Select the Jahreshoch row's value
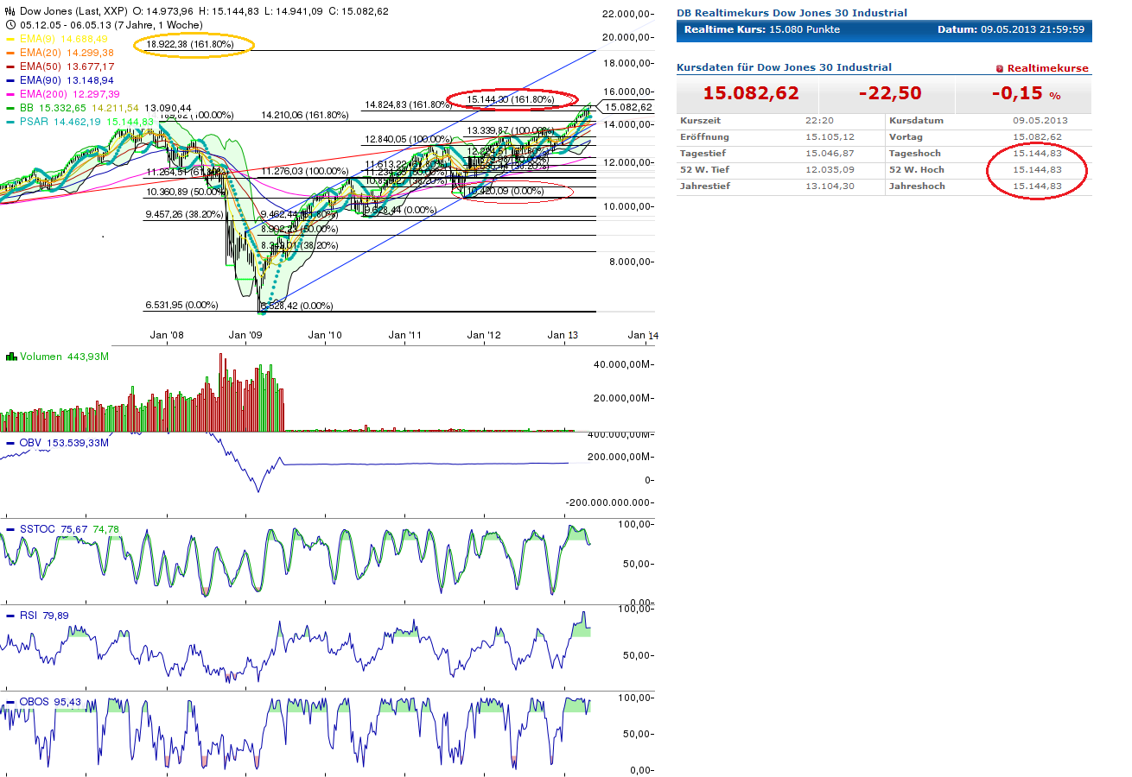This screenshot has width=1132, height=777. coord(1039,186)
